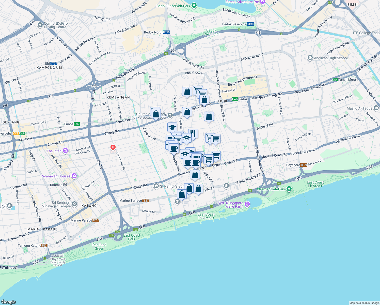Select the SIMEI district label

tap(352, 5)
